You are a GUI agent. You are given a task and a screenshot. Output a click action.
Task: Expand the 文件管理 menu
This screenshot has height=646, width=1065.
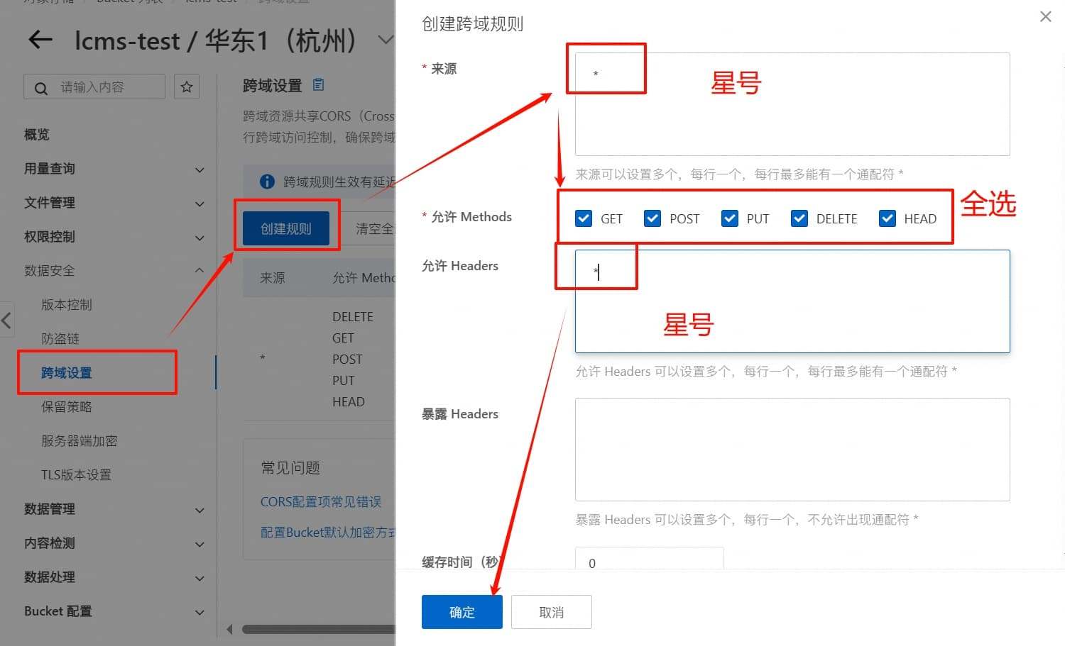click(200, 204)
